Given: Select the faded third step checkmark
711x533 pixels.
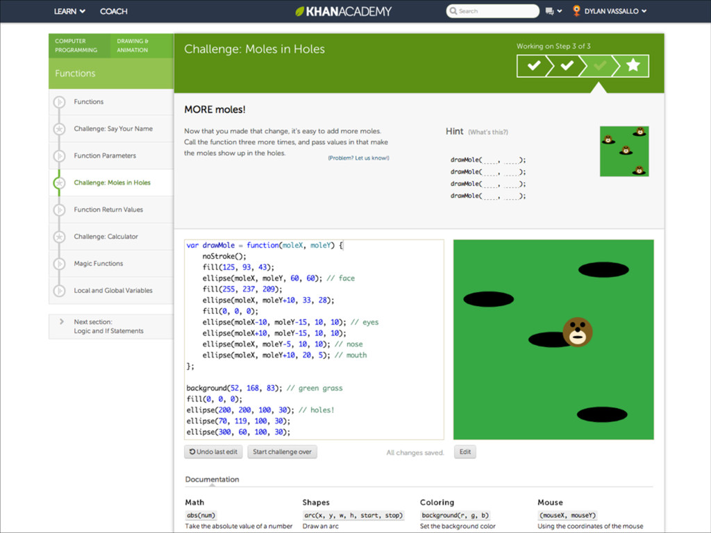Looking at the screenshot, I should coord(599,66).
